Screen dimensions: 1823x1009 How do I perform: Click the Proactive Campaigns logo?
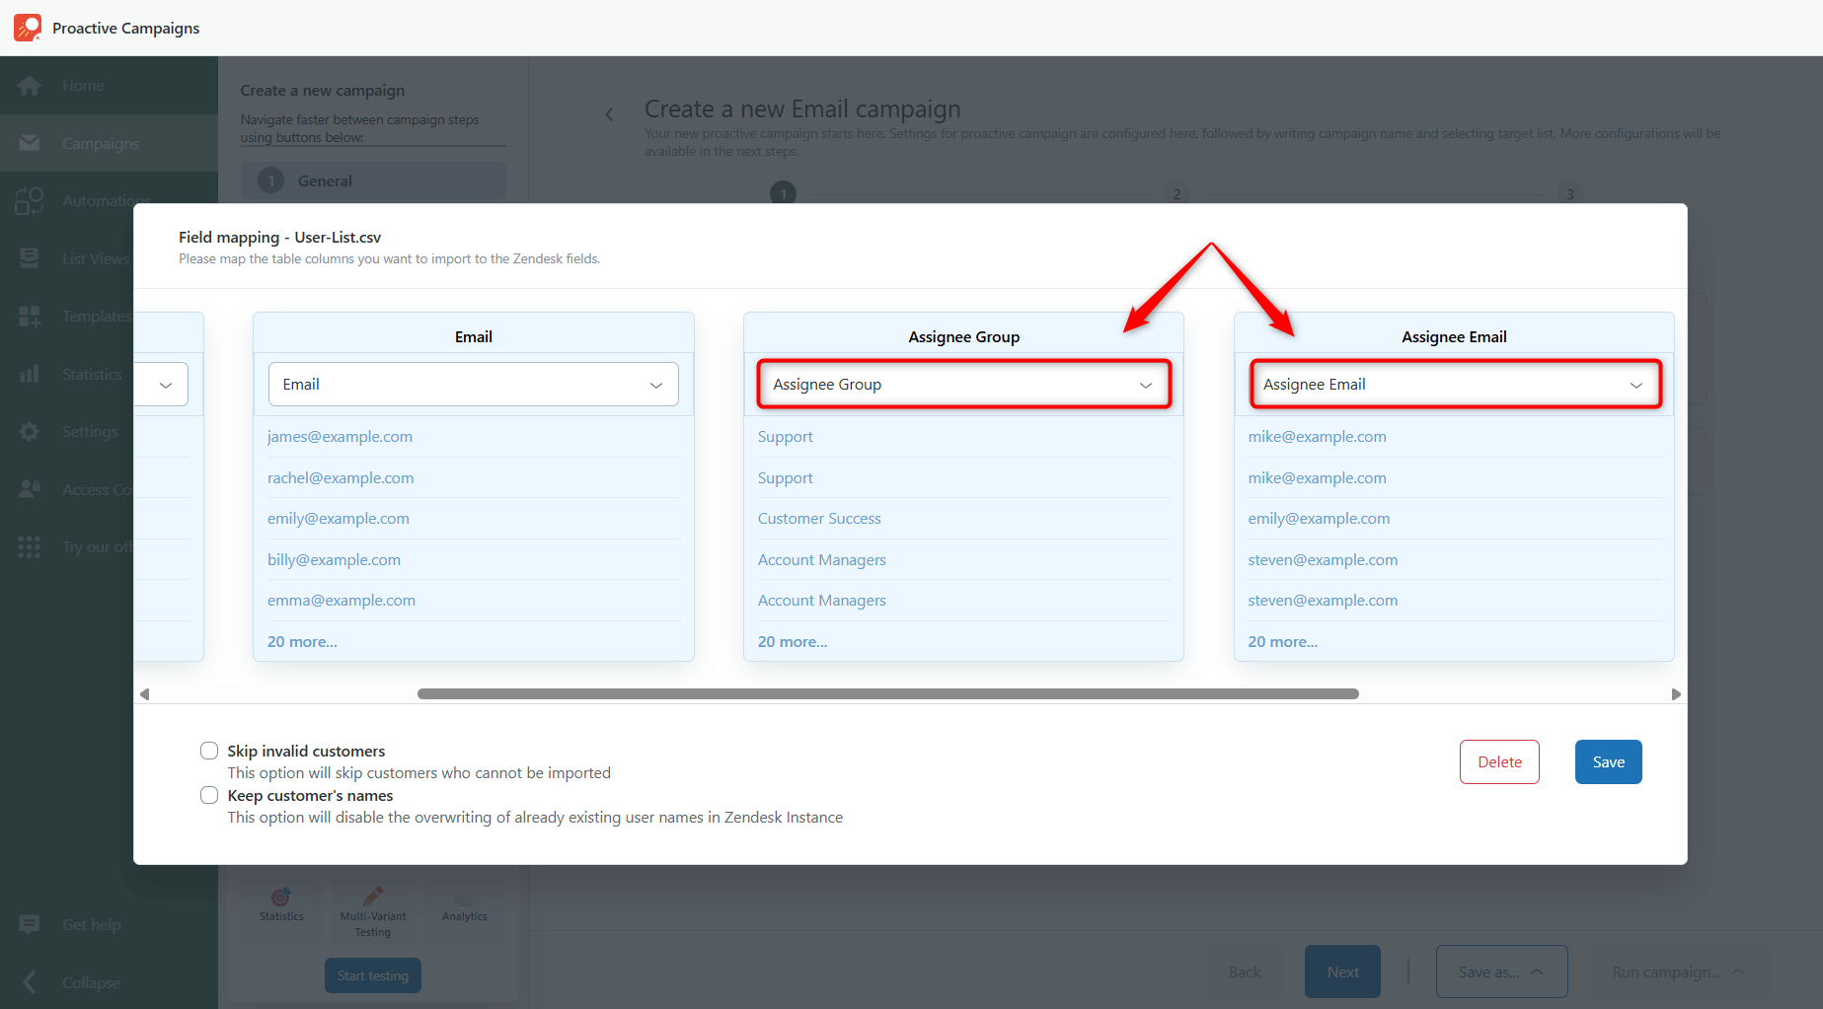(27, 27)
